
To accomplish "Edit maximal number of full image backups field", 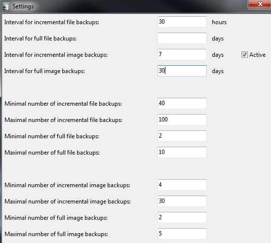I will click(x=182, y=234).
